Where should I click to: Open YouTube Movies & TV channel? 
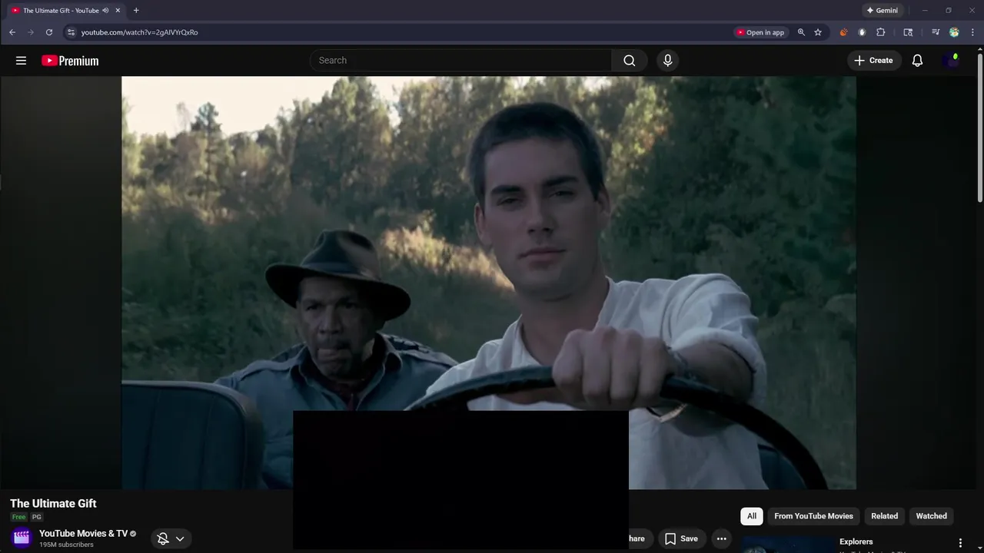[x=83, y=534]
